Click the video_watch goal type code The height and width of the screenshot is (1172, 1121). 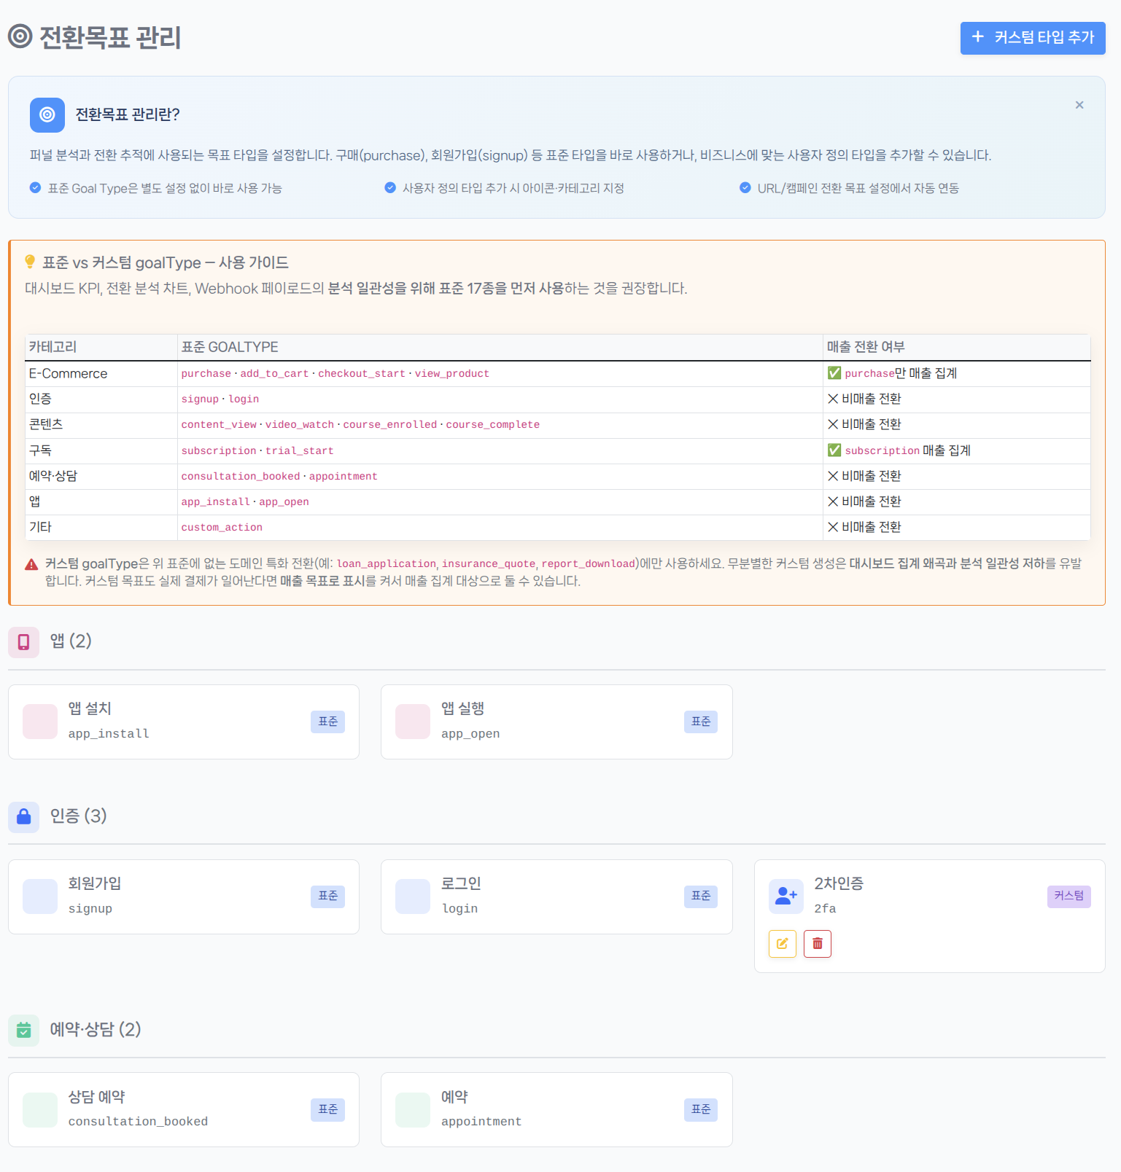click(300, 425)
